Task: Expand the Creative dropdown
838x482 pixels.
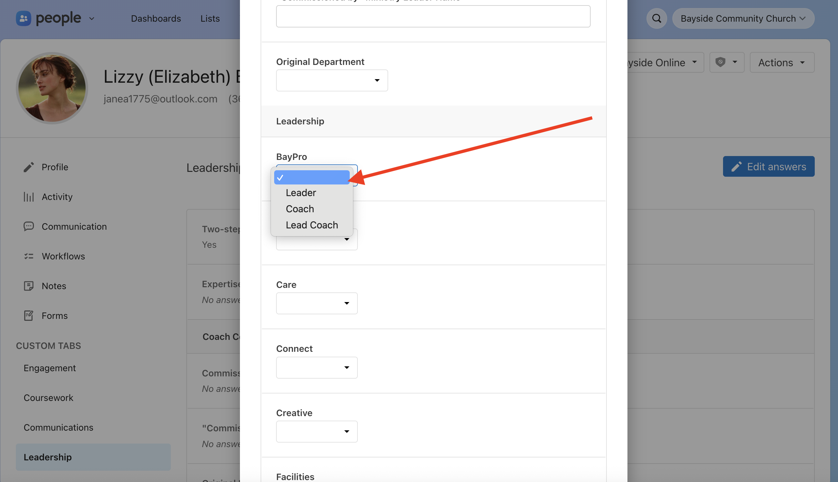Action: [x=316, y=431]
